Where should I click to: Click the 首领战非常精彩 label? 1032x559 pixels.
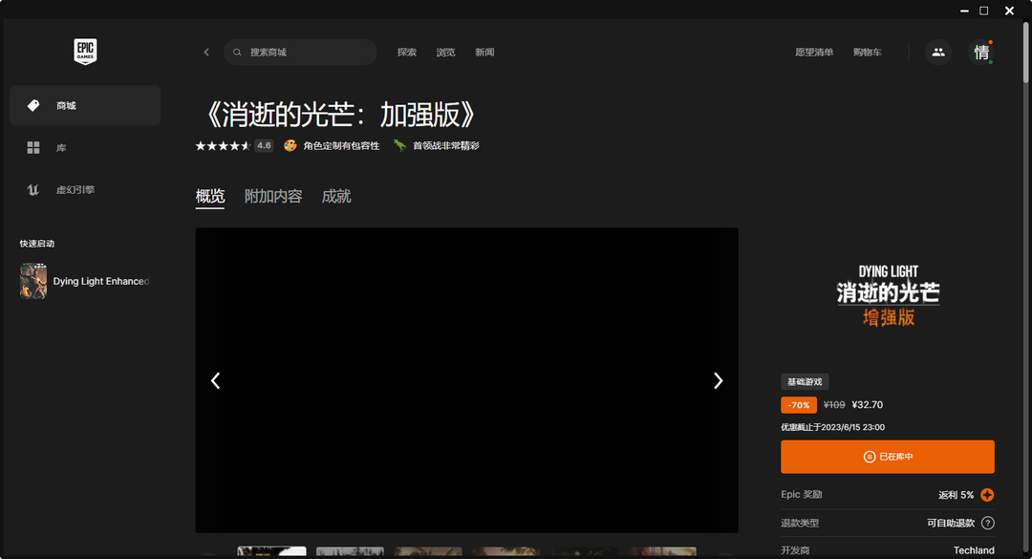pos(445,145)
